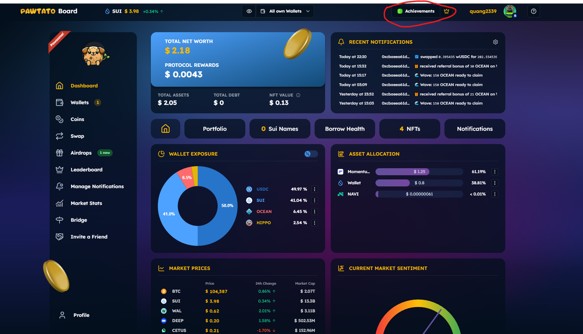Click the crown icon beside Leaderboard
The image size is (583, 334).
pyautogui.click(x=59, y=170)
